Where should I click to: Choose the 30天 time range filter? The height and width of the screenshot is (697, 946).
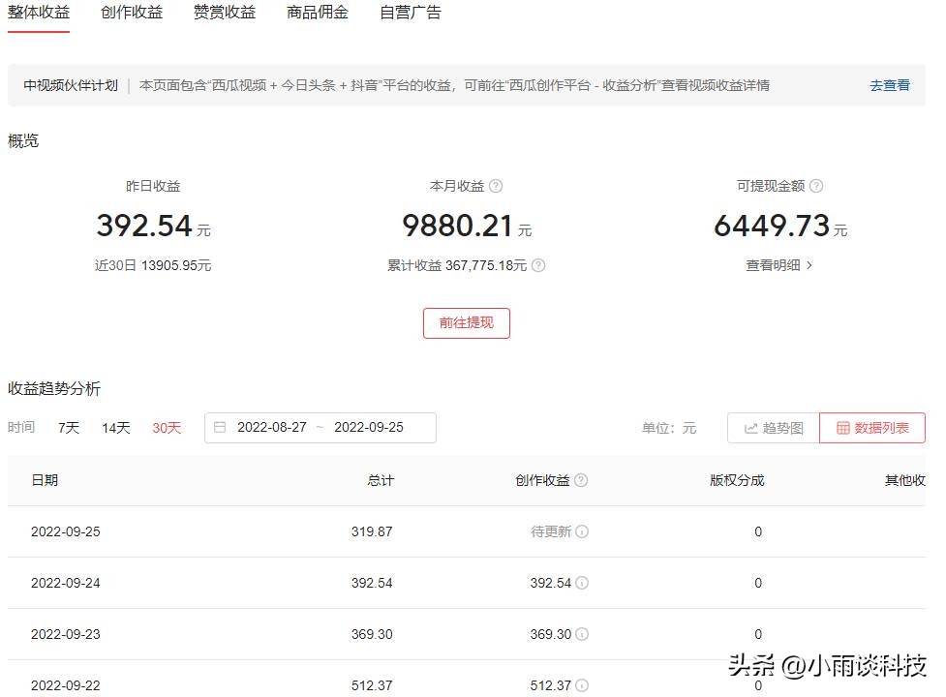tap(166, 427)
